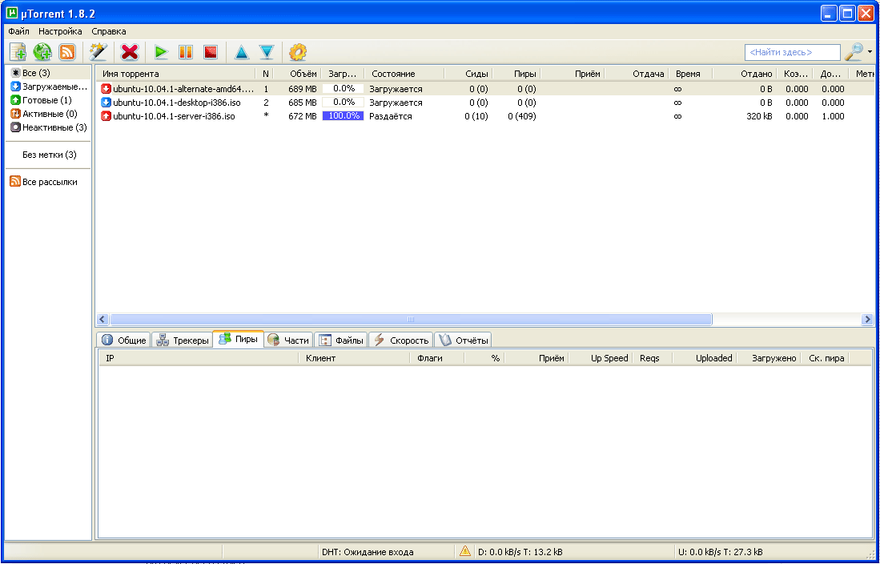880x564 pixels.
Task: Click the Add Torrent from URL icon
Action: [42, 52]
